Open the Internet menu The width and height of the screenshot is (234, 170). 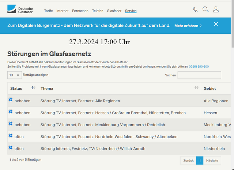[63, 11]
